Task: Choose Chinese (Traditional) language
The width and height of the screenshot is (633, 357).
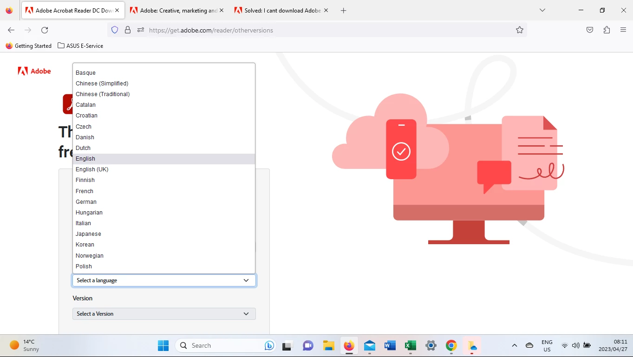Action: tap(164, 94)
